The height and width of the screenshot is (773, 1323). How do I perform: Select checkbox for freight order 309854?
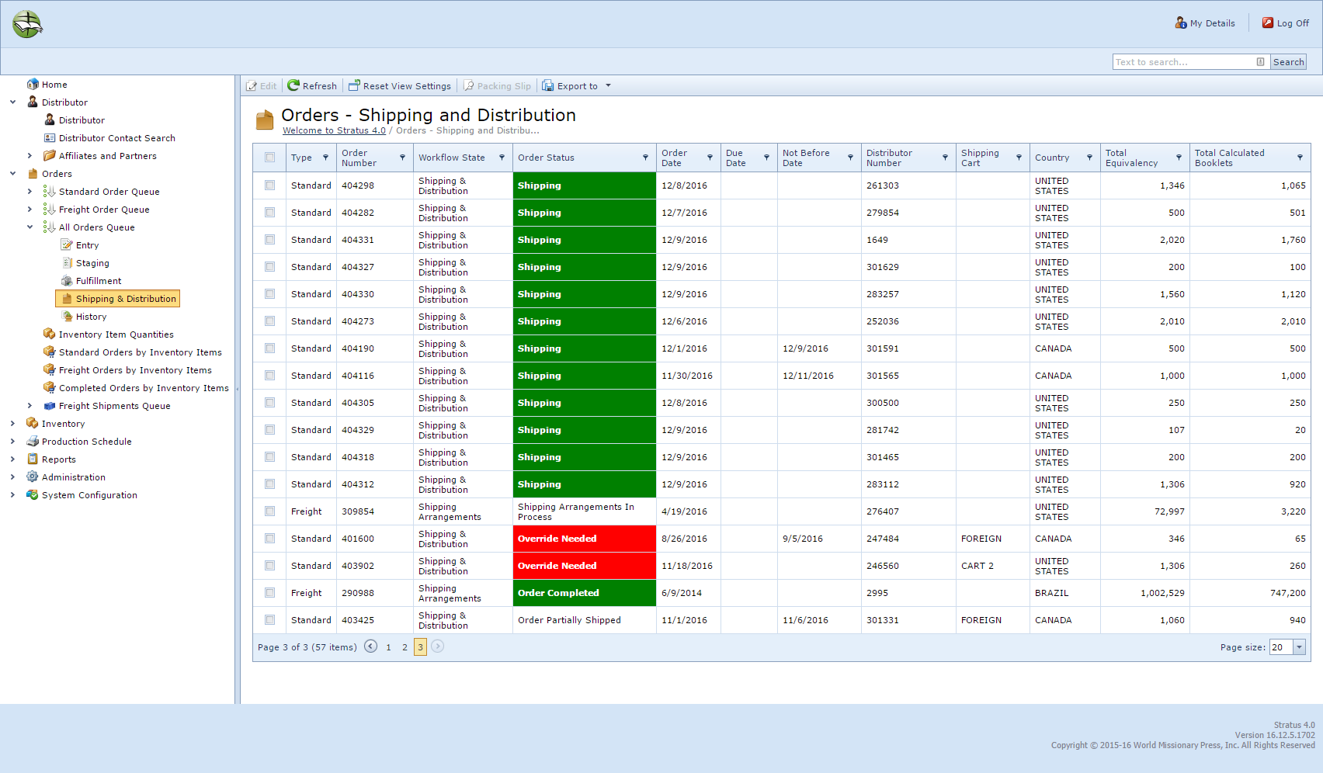(x=269, y=511)
